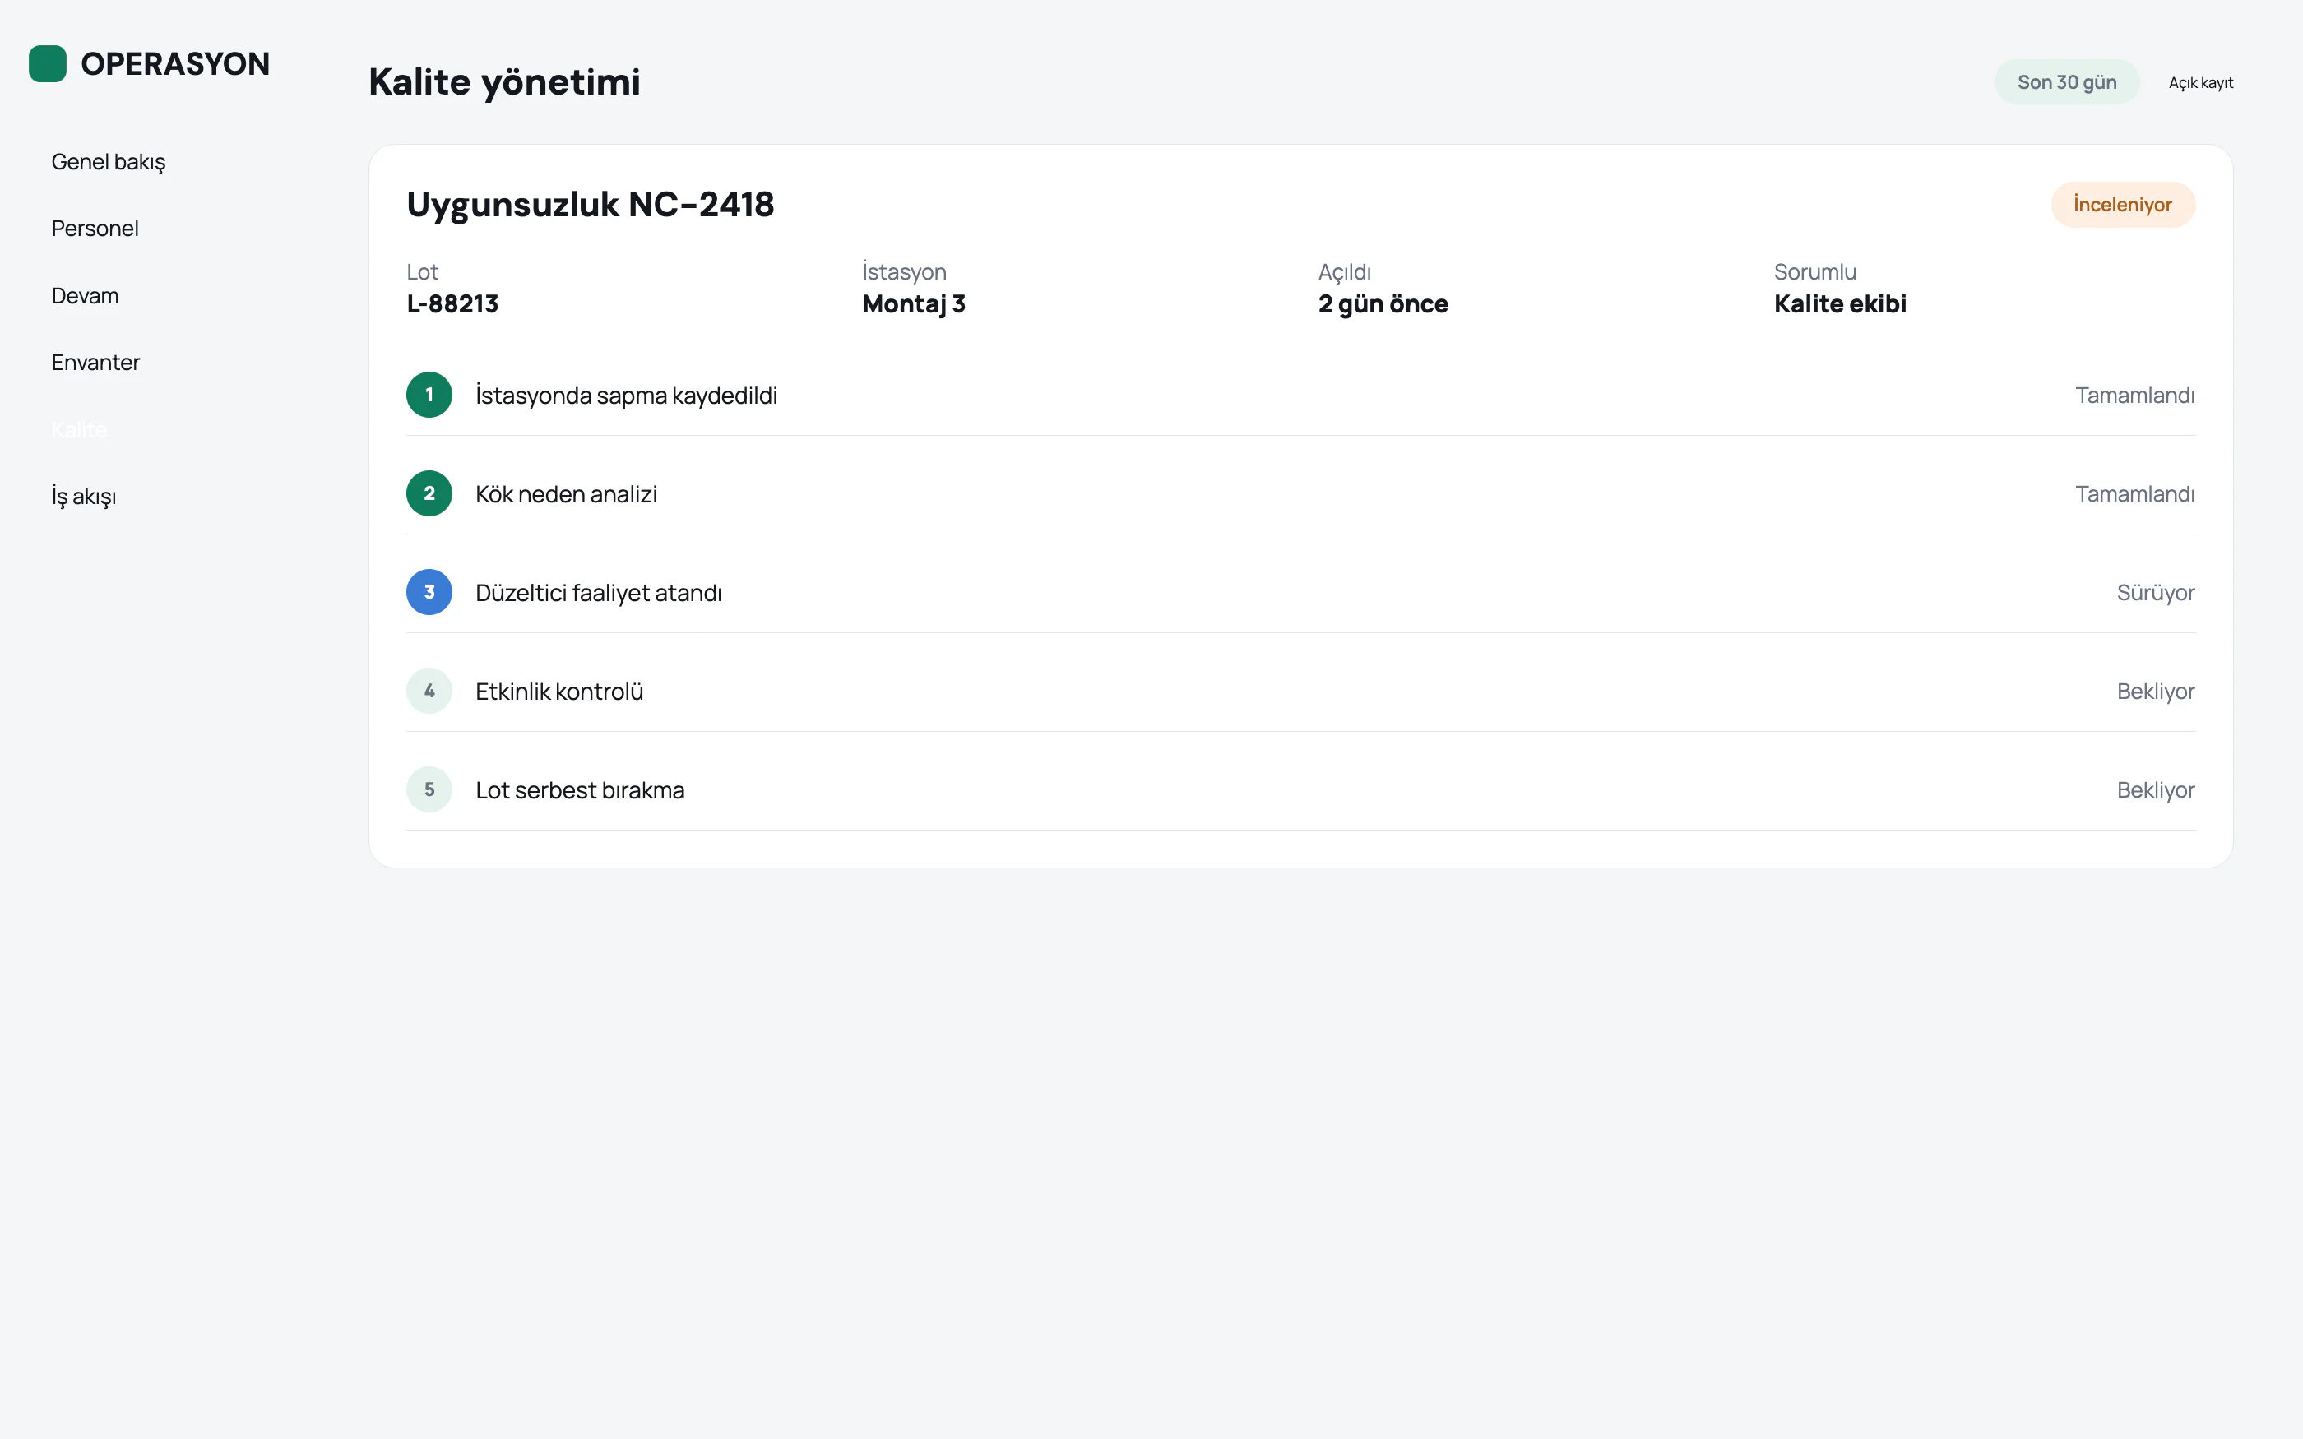Open Düzeltici faaliyet atandı step row
This screenshot has height=1439, width=2303.
(x=1301, y=592)
